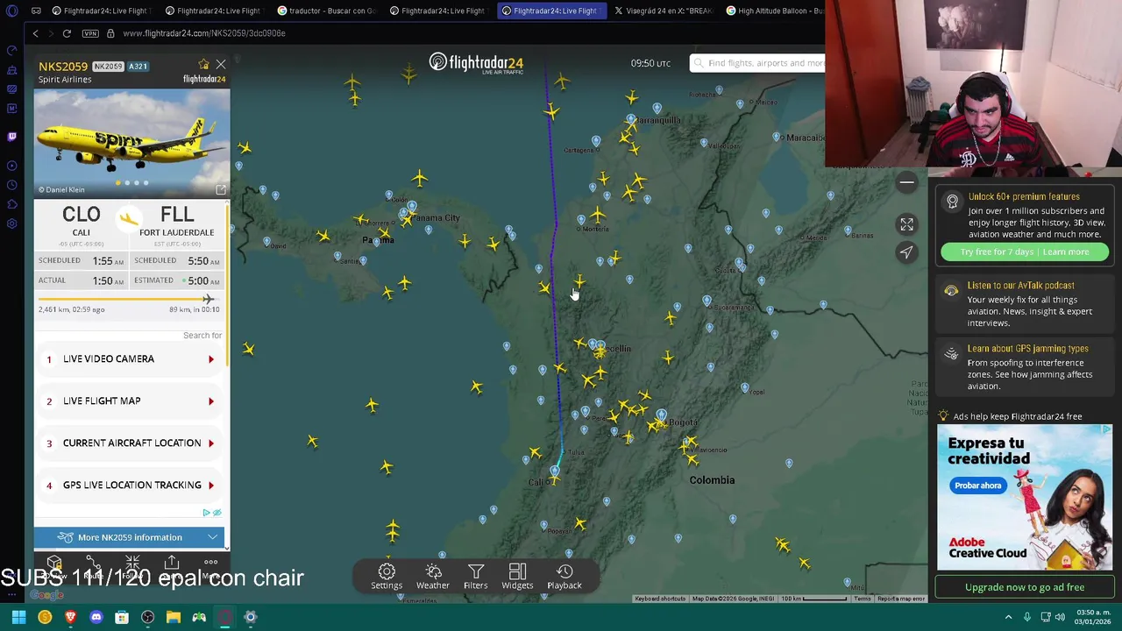The width and height of the screenshot is (1122, 631).
Task: Click Upgrade now to go ad free
Action: tap(1025, 587)
